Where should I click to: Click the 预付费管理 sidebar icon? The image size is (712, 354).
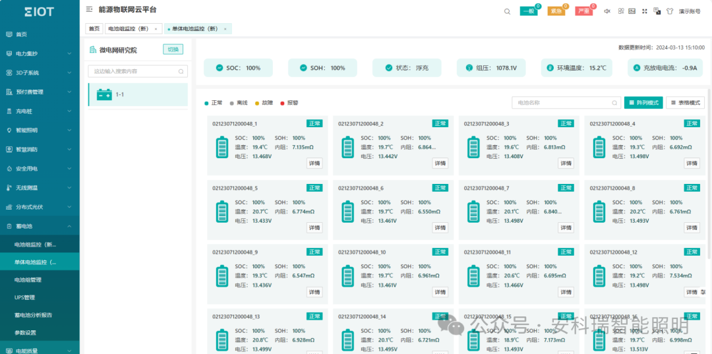(9, 92)
